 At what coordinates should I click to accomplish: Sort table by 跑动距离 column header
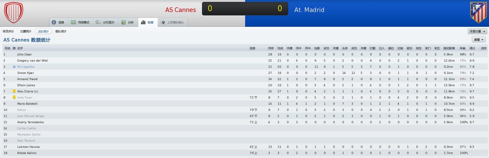coord(449,48)
